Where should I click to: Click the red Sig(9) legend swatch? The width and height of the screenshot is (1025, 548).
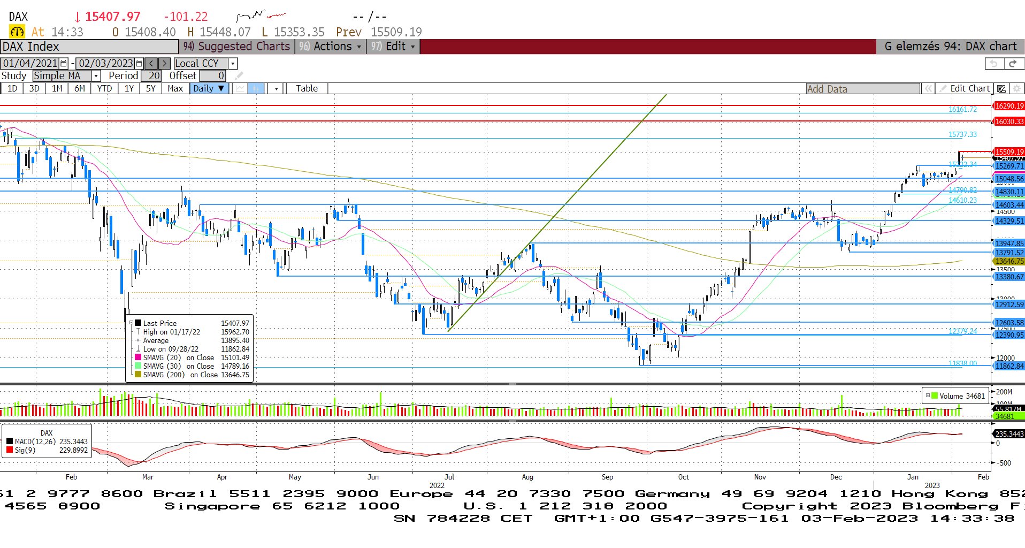tap(10, 450)
